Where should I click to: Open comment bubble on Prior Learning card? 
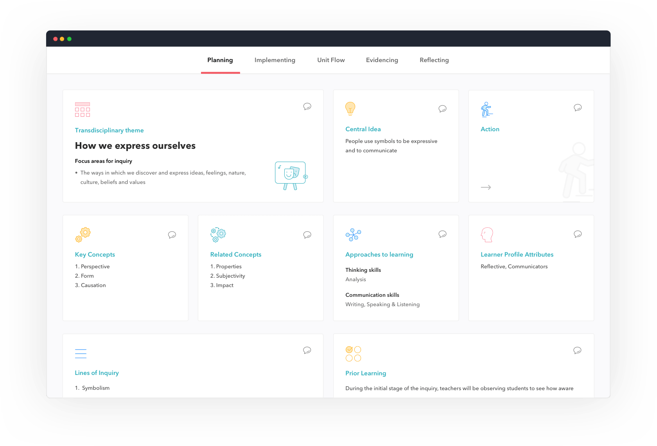tap(577, 350)
